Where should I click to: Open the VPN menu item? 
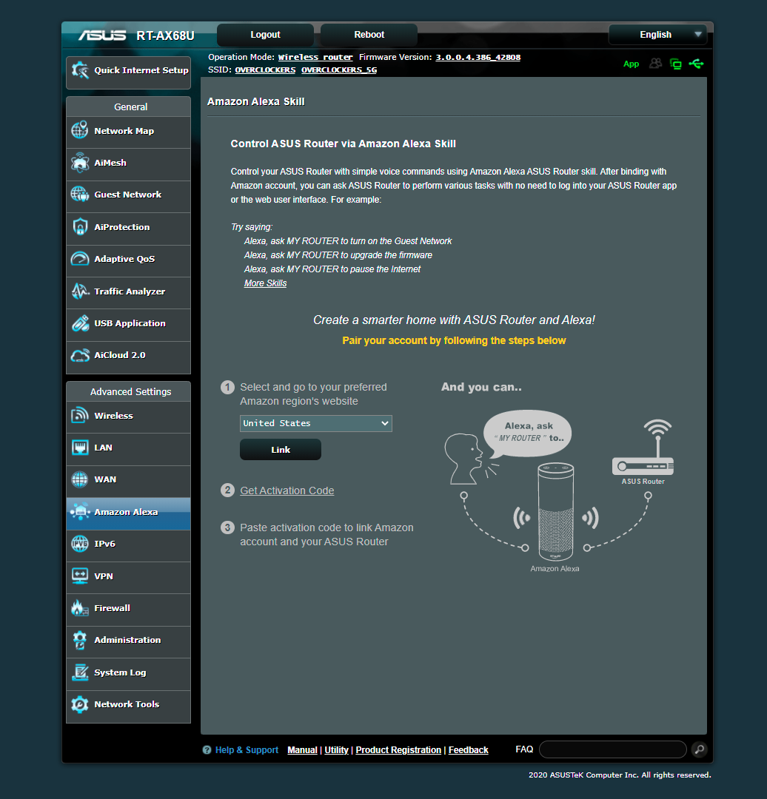tap(129, 576)
